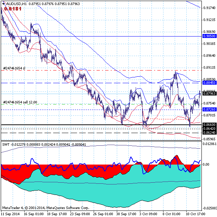Click the blue 0.90500 price tag

[209, 37]
